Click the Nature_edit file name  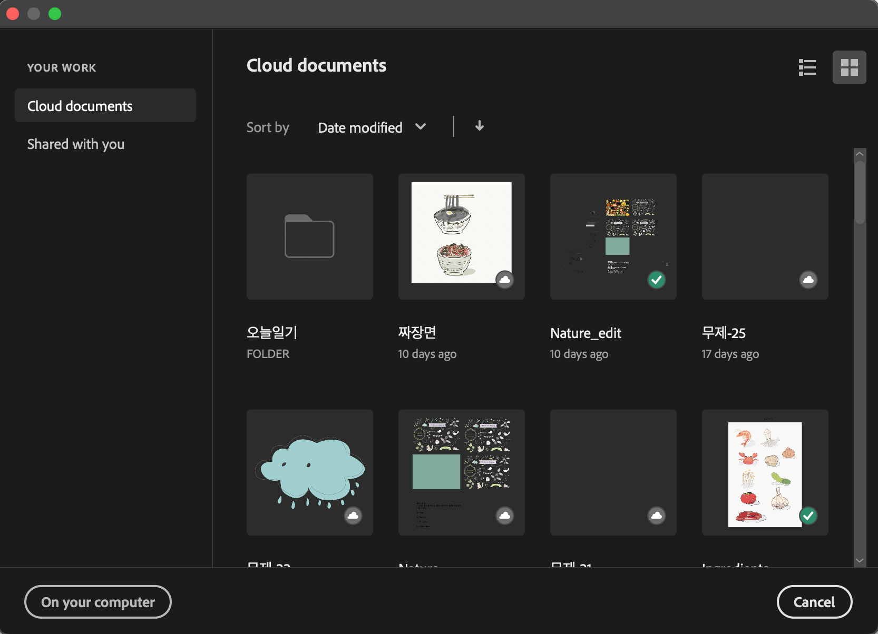pyautogui.click(x=586, y=333)
